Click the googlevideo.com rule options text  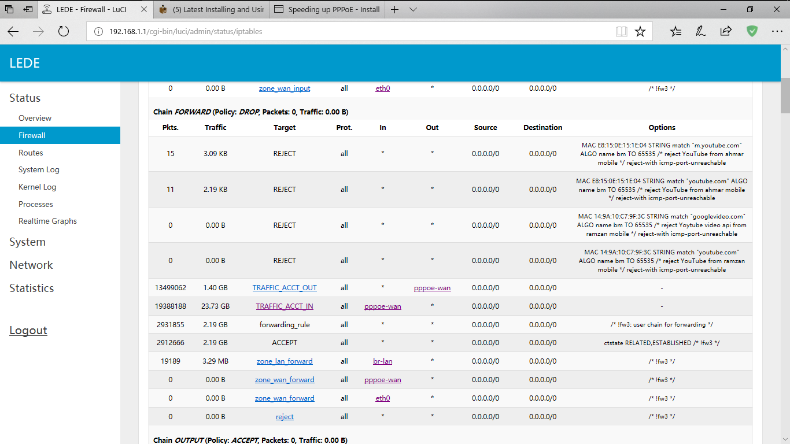pyautogui.click(x=662, y=225)
